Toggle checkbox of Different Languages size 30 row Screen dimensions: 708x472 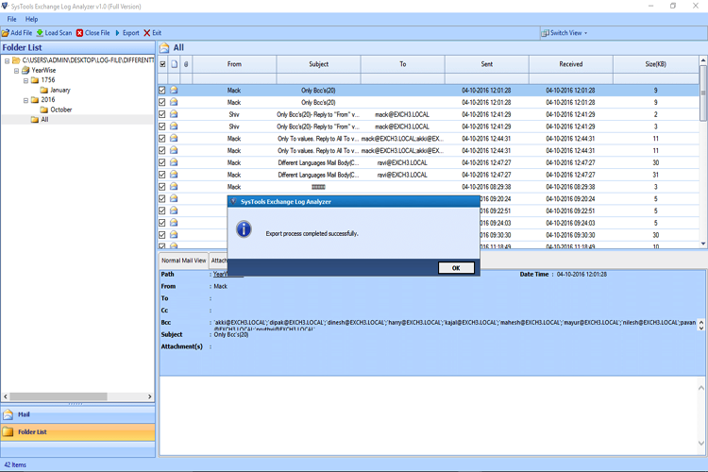[x=162, y=162]
